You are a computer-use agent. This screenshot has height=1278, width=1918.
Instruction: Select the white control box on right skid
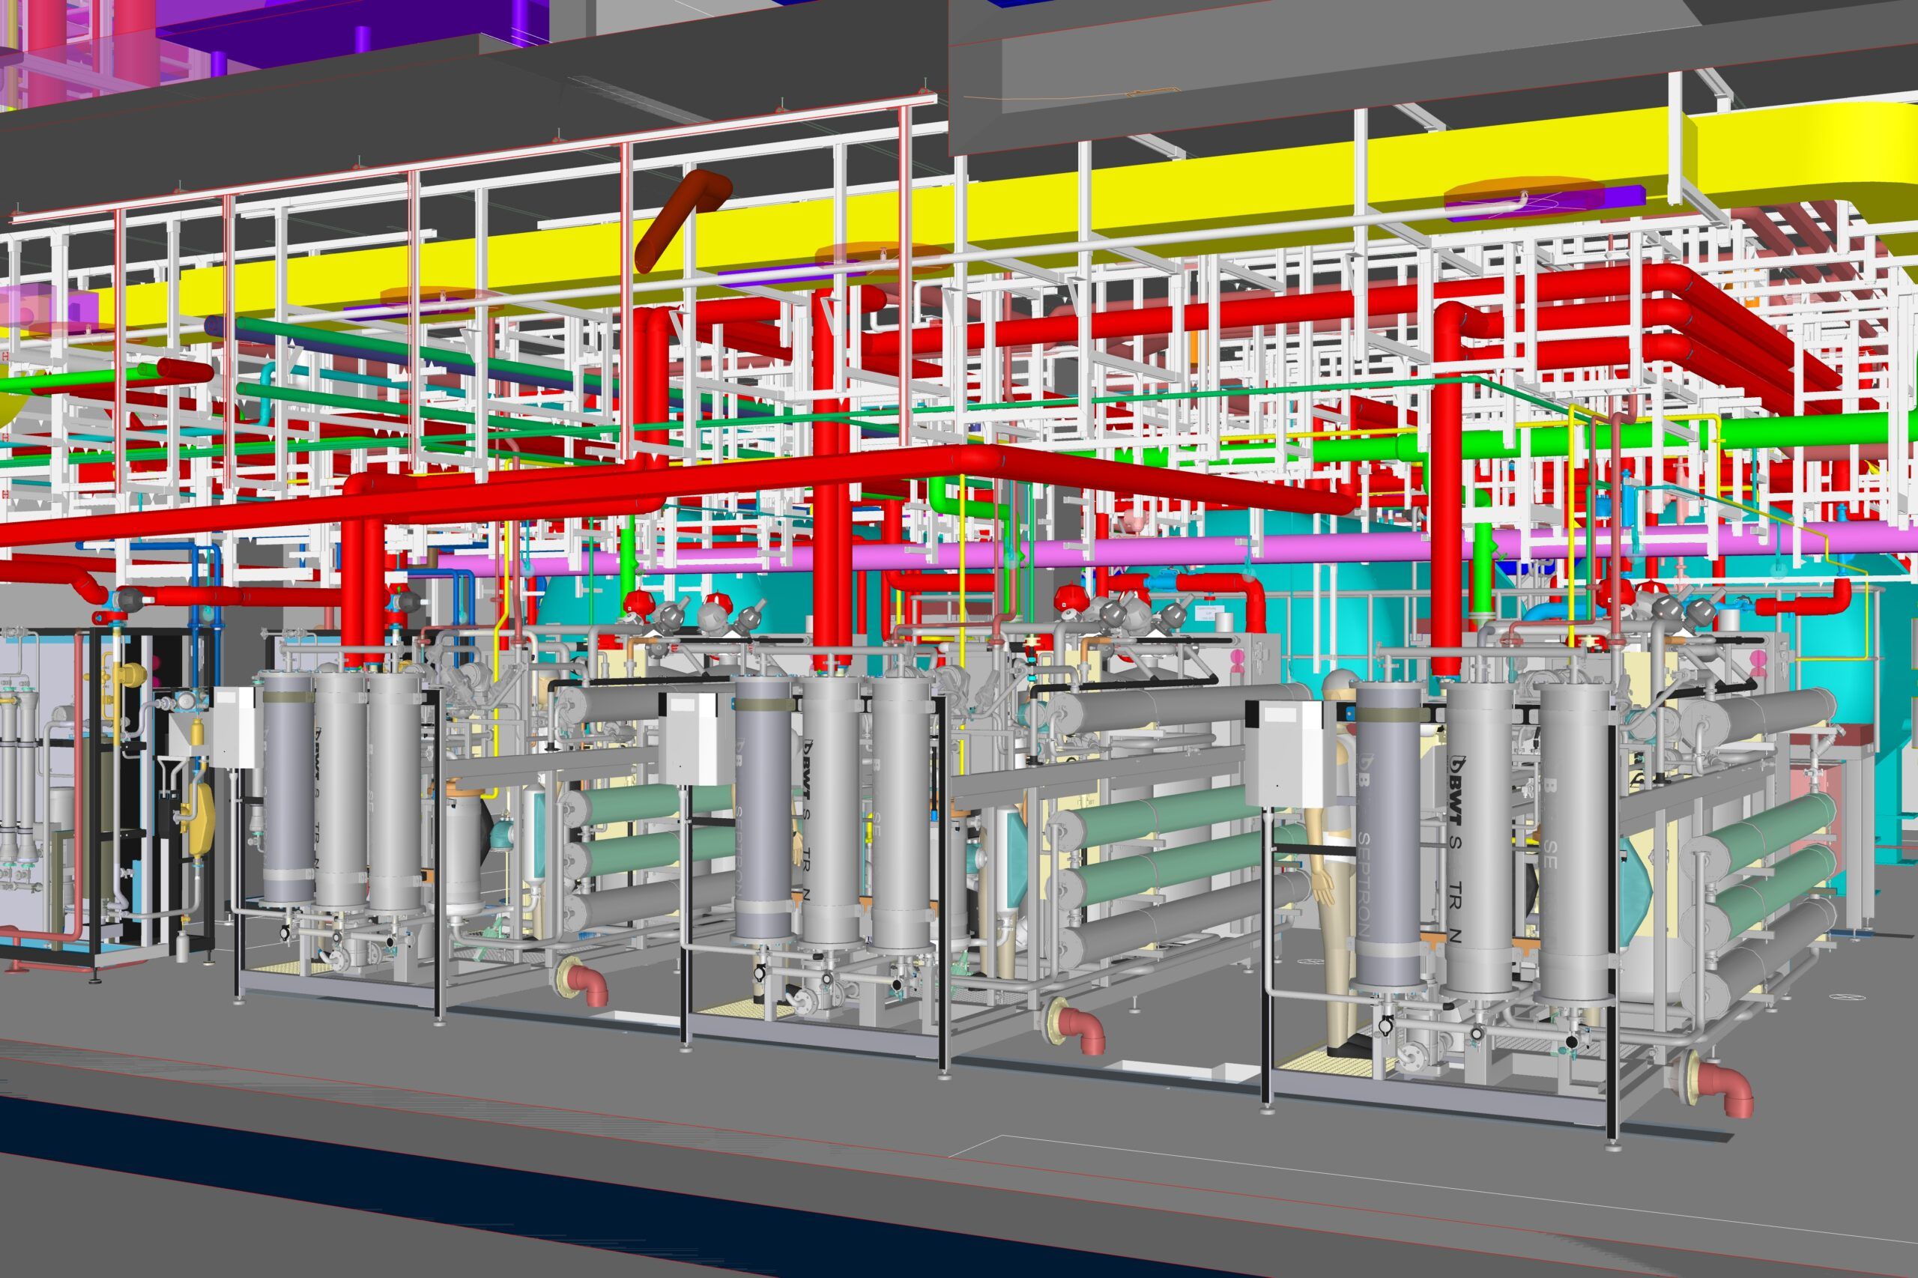1285,751
